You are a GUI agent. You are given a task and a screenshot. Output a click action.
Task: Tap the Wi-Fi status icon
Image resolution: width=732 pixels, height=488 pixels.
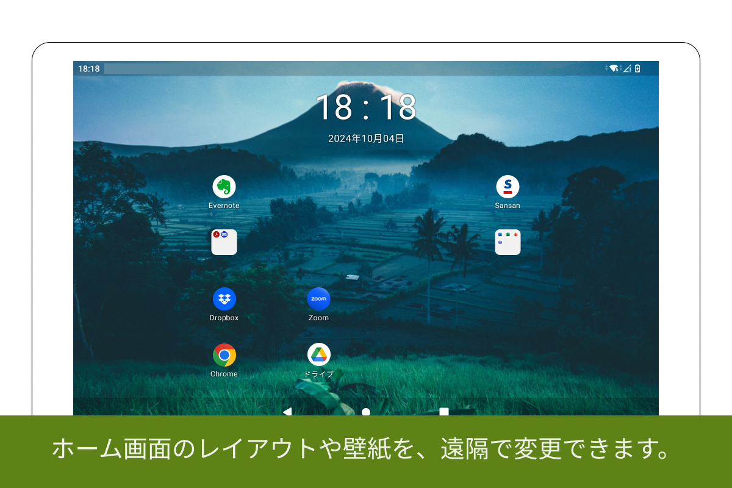click(614, 68)
